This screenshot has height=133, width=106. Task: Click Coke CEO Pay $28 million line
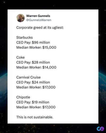pyautogui.click(x=33, y=63)
